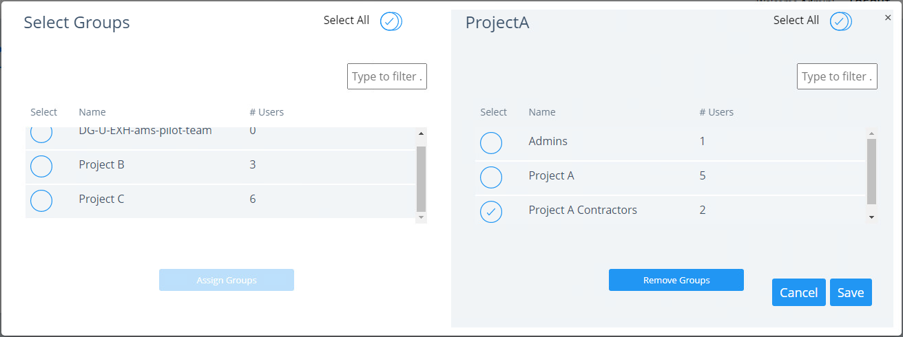Close the dialog with the X icon
903x337 pixels.
[x=888, y=18]
